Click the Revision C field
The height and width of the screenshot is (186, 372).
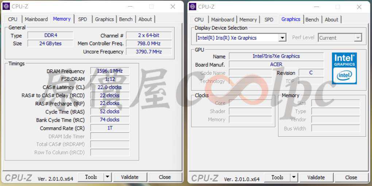311,73
